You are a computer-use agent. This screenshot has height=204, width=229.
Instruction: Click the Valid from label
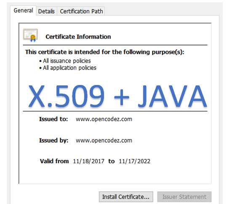click(x=54, y=161)
